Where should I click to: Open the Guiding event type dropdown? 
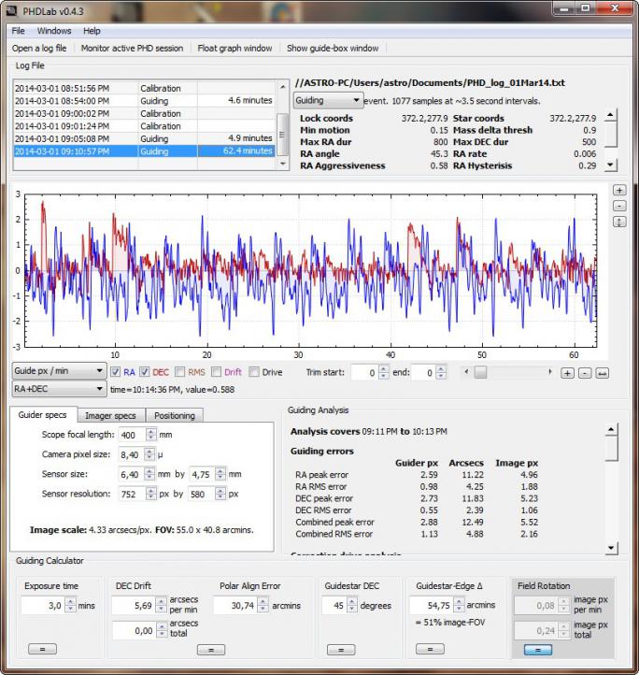pos(328,100)
